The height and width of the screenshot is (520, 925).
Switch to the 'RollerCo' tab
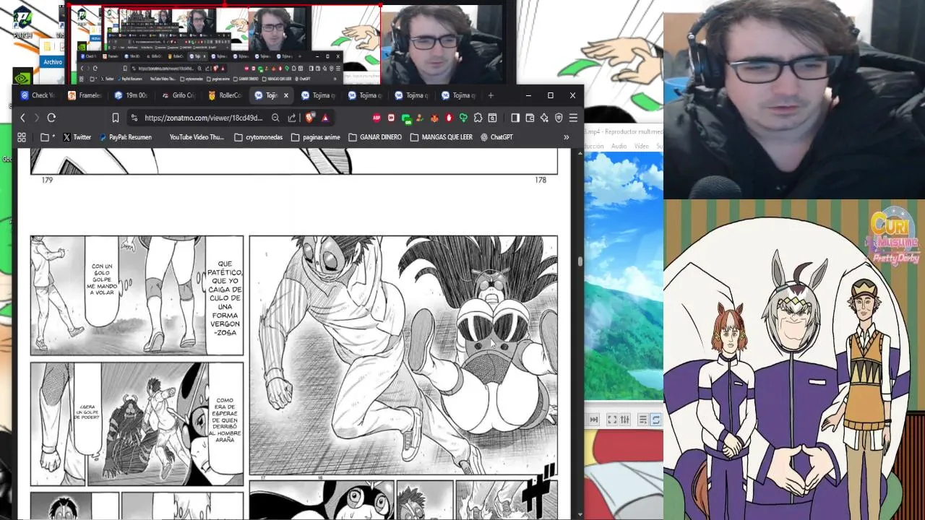click(225, 95)
